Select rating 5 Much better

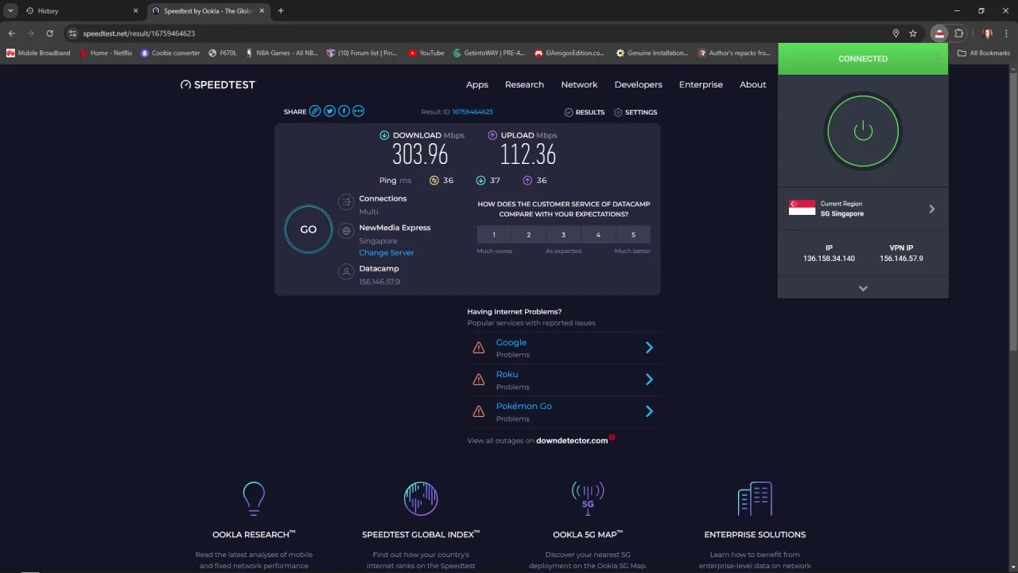[x=633, y=235]
